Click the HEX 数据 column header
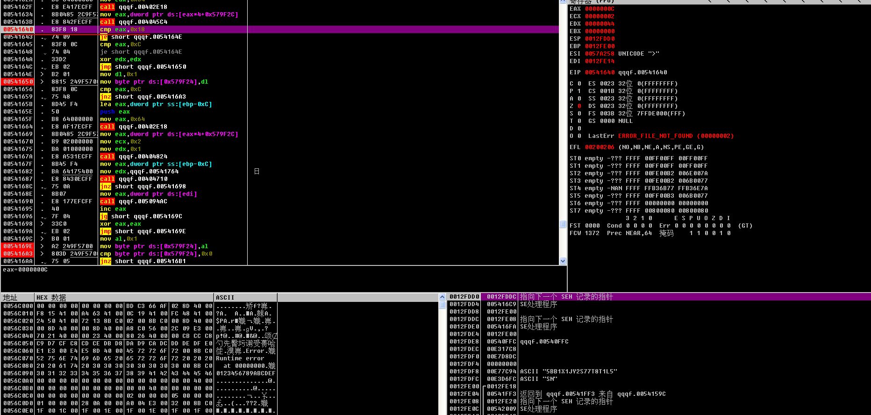Screen dimensions: 871x415 click(124, 298)
